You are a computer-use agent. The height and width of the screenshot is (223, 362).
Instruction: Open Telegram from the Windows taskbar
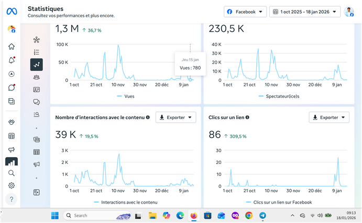coord(262,215)
